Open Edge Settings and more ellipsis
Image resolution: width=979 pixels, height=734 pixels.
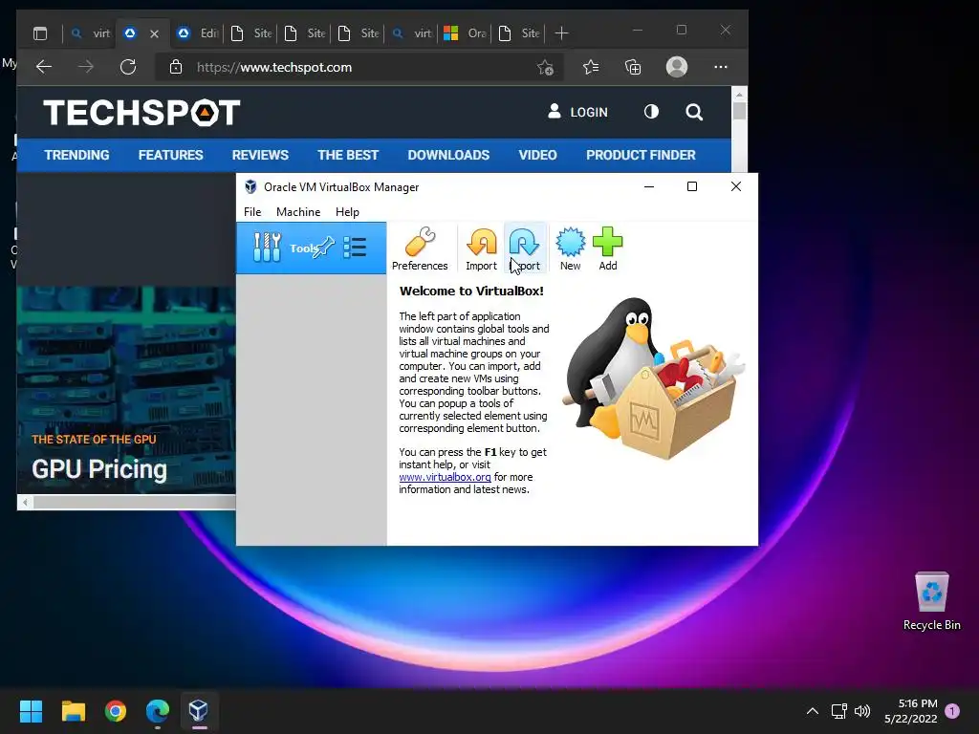(x=721, y=67)
